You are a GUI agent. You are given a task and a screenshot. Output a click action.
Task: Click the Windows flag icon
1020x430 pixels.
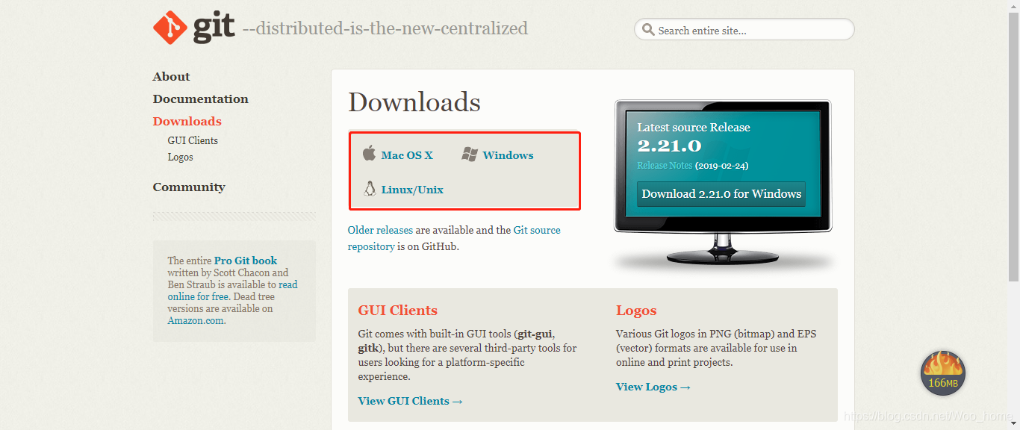pyautogui.click(x=470, y=155)
